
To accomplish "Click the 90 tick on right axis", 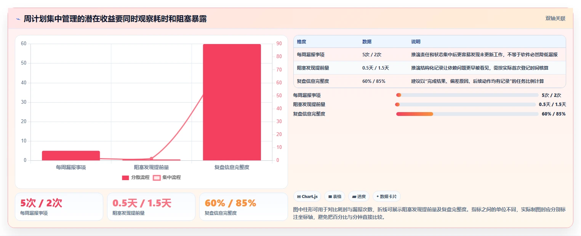I will point(279,44).
